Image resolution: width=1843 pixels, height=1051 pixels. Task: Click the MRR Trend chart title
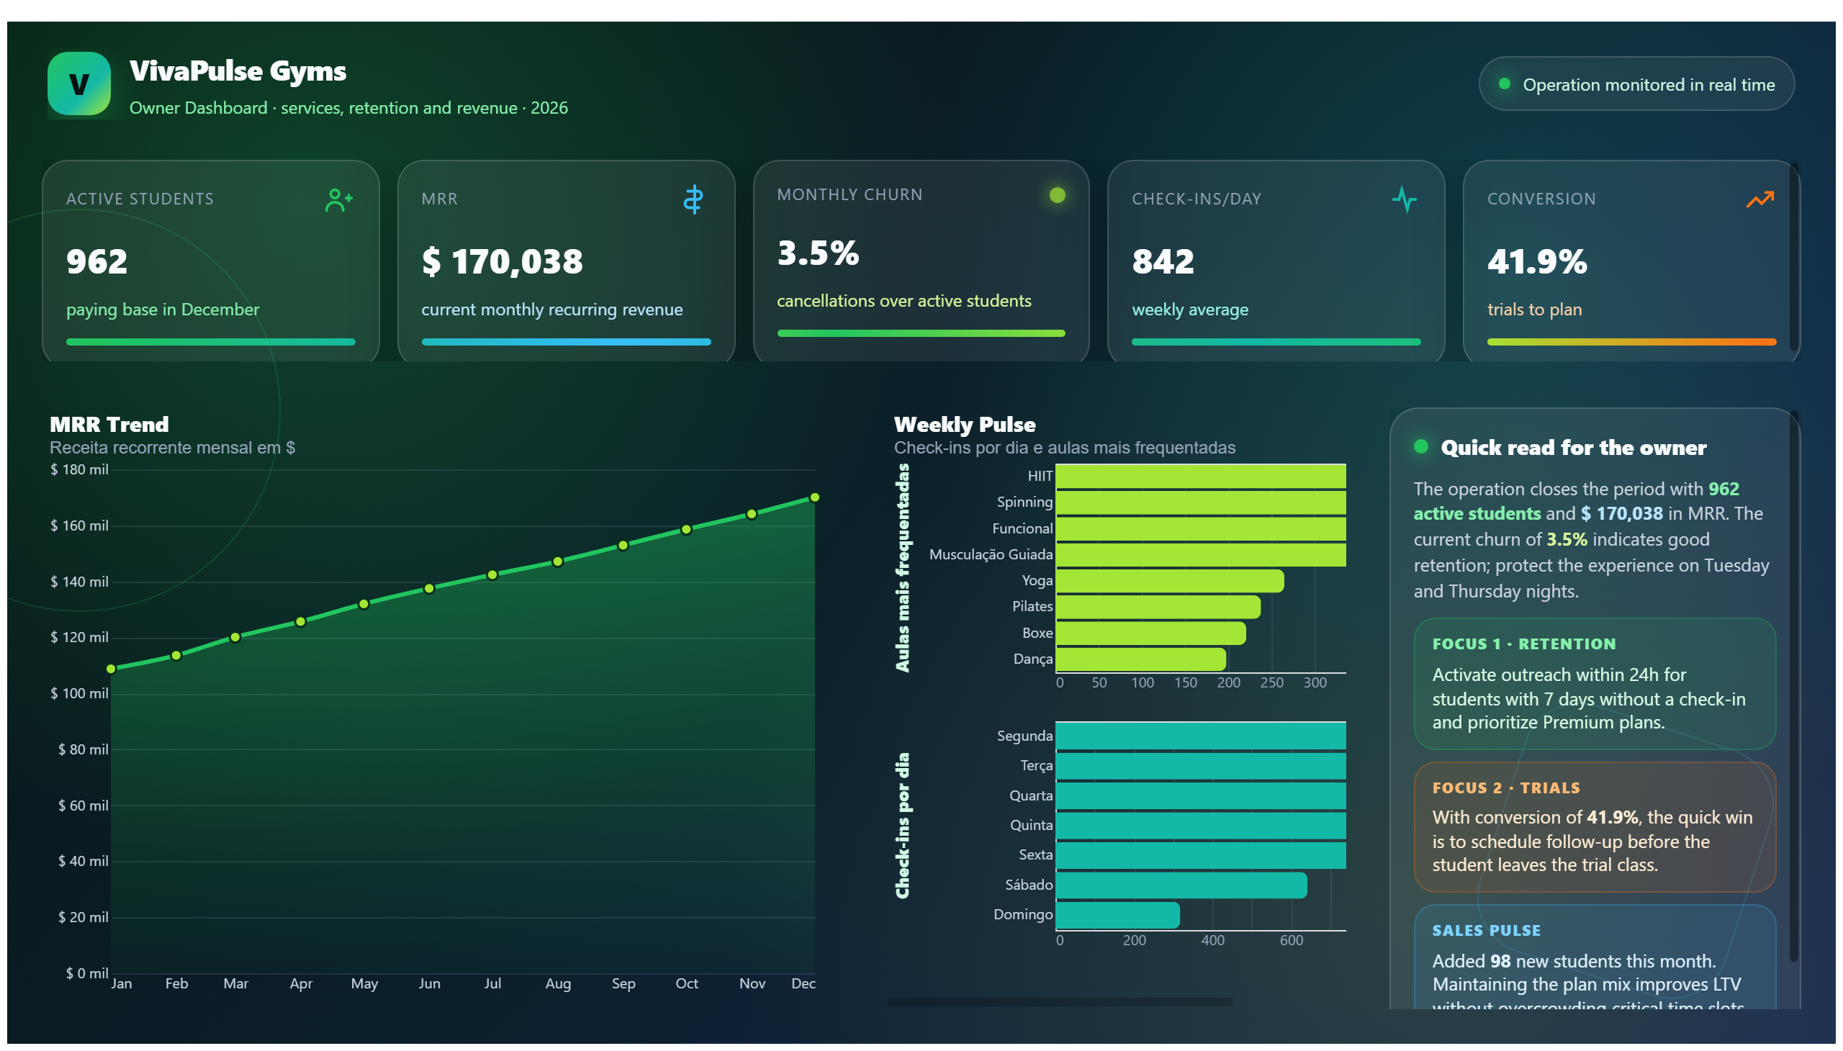point(109,424)
